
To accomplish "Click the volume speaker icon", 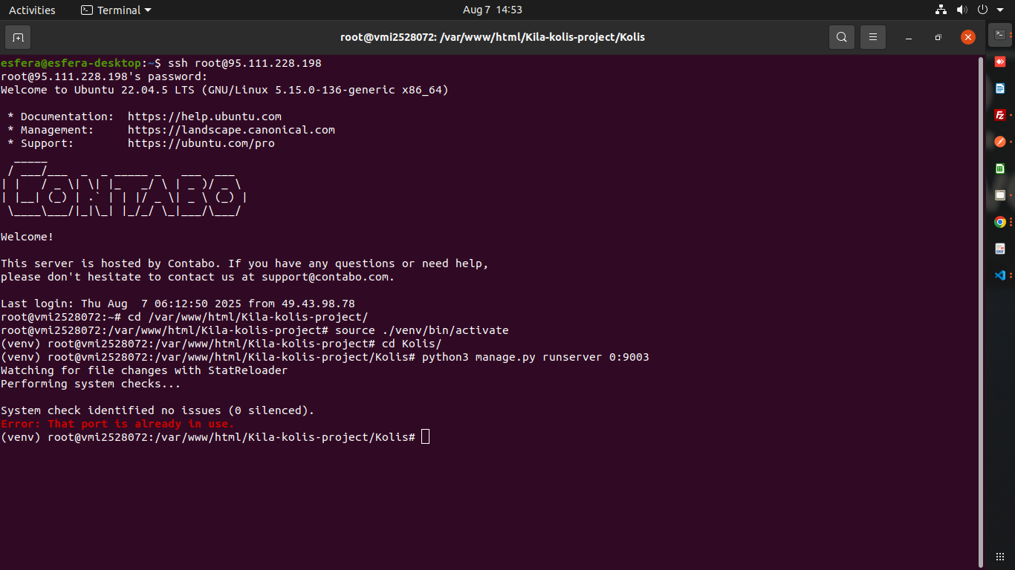I will [x=962, y=10].
